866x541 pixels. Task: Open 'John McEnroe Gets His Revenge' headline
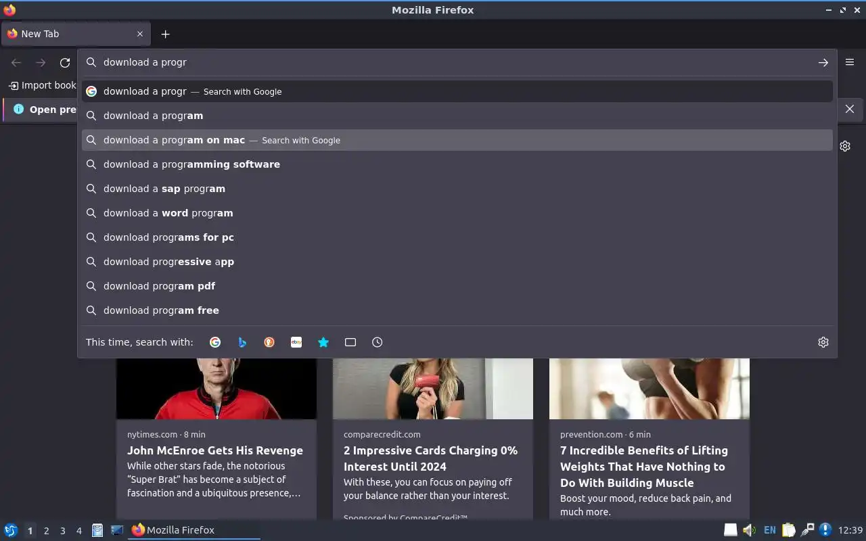[215, 450]
